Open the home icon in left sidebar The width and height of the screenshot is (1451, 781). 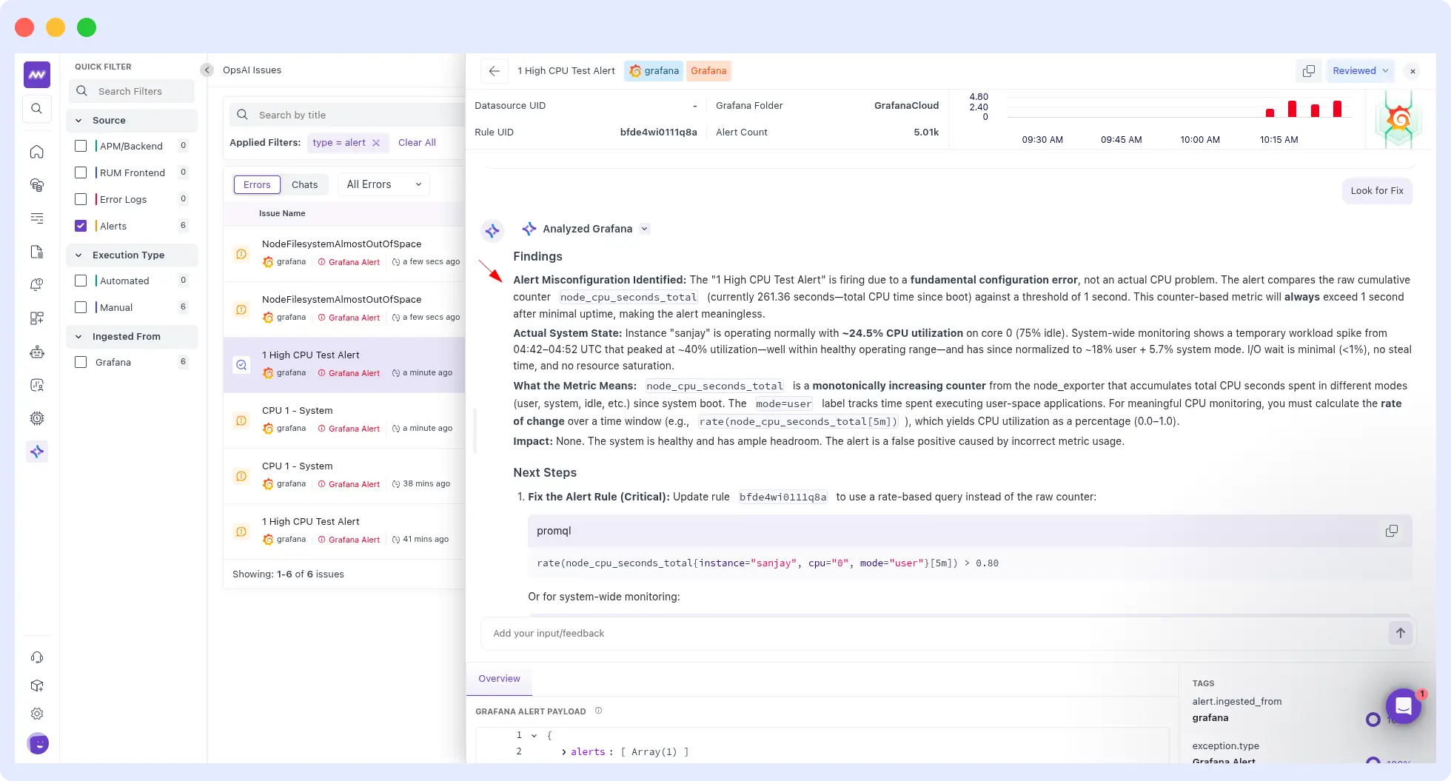(x=37, y=152)
